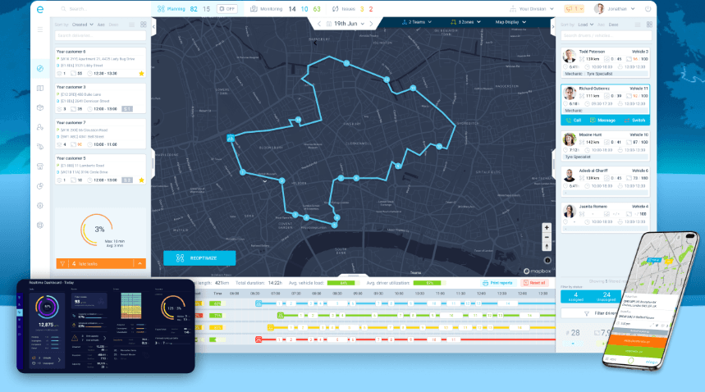Zoom in on the map
Screen dimensions: 705x392
(547, 228)
